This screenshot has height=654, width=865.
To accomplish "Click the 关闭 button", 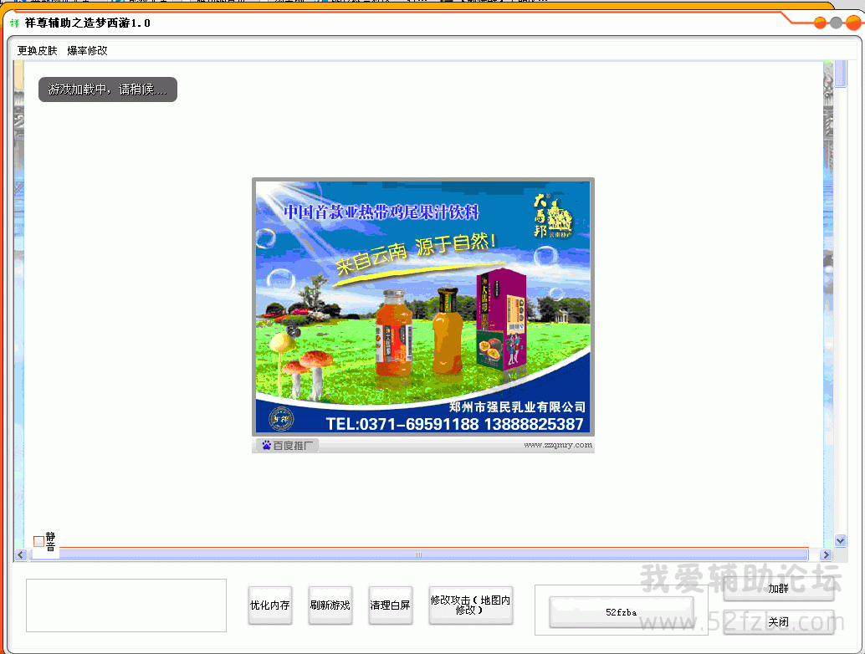I will click(778, 622).
